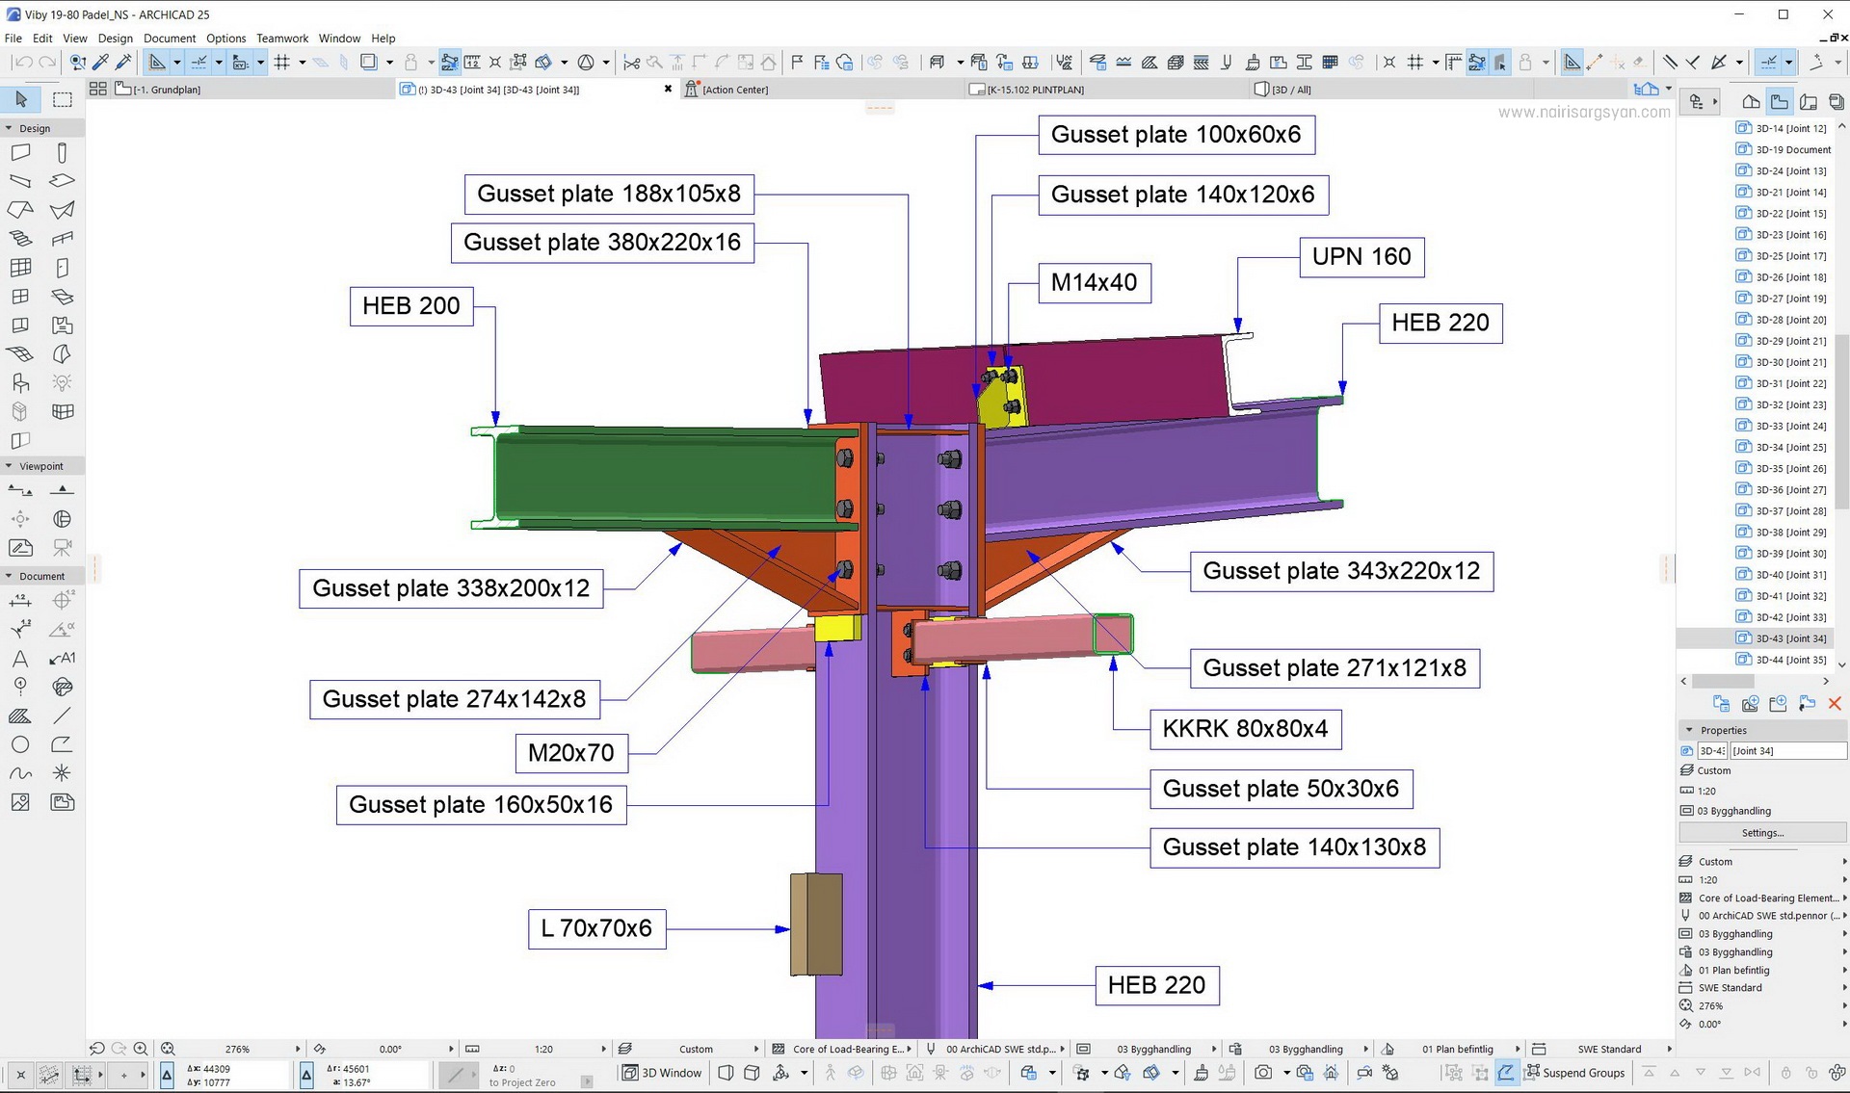This screenshot has height=1093, width=1850.
Task: Click the Undo arrow
Action: pos(22,63)
